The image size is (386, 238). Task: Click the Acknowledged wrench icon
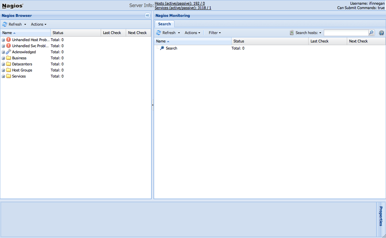coord(8,52)
